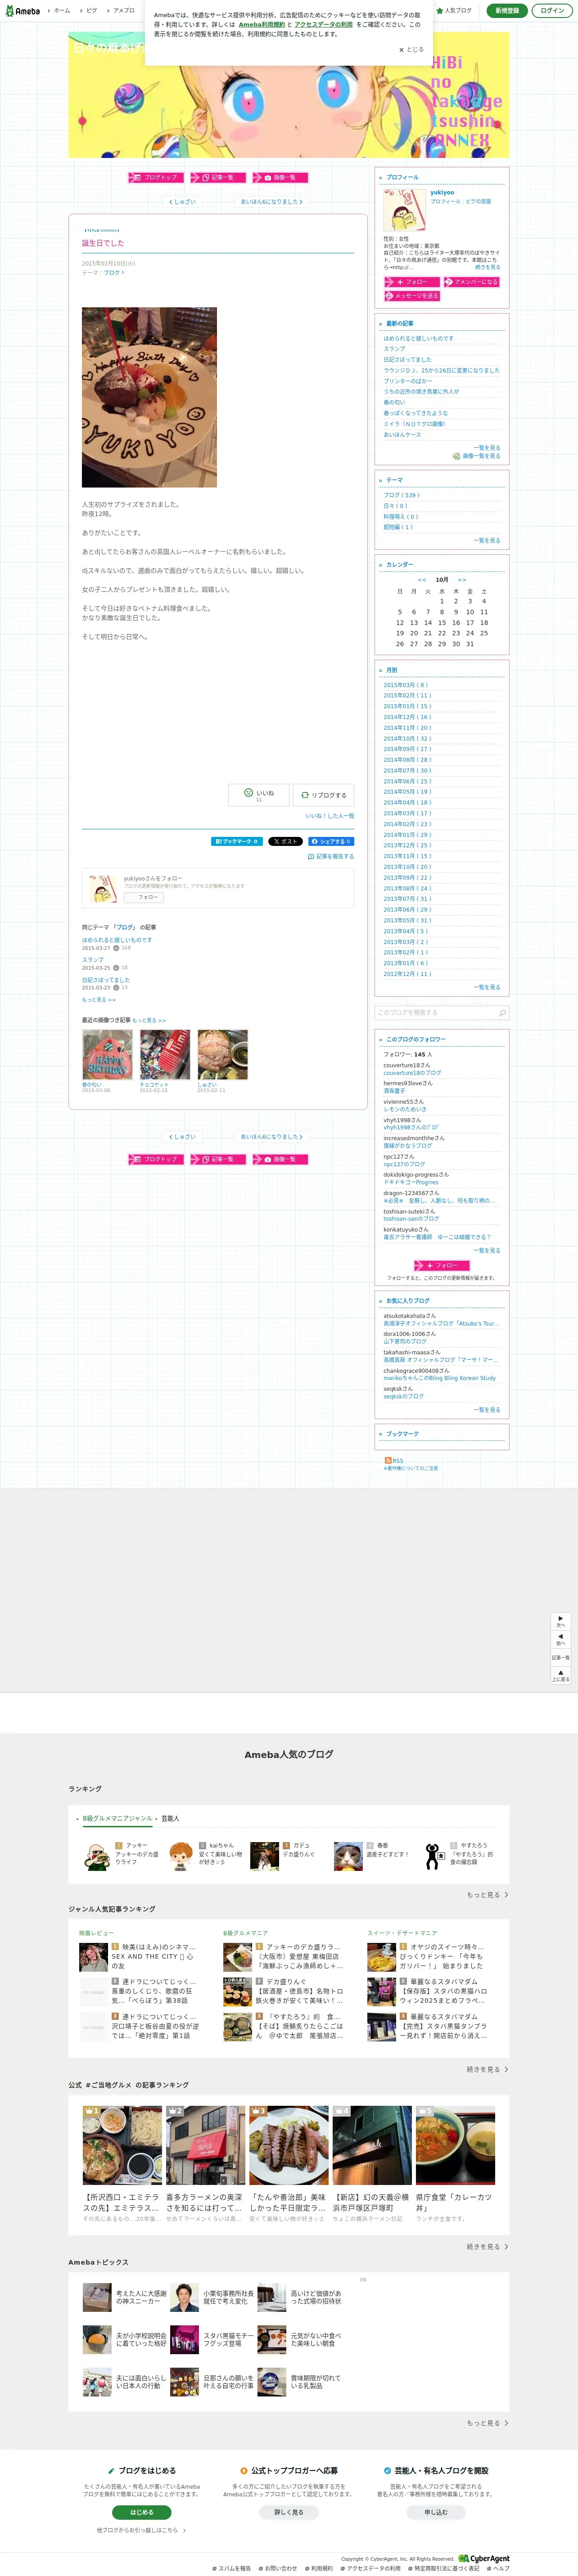Go to the previous post しゅざい above the article
The width and height of the screenshot is (578, 2576).
point(182,202)
